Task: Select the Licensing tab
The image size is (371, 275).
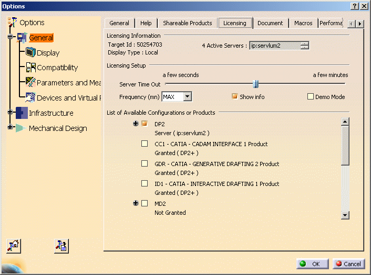Action: 235,23
